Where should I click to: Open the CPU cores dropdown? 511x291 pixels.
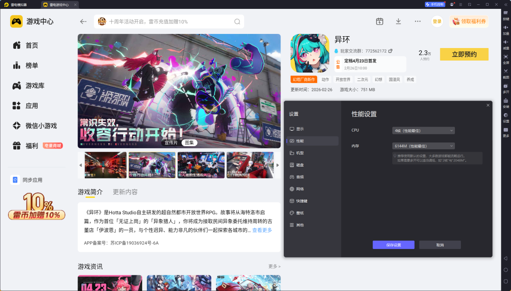coord(423,130)
